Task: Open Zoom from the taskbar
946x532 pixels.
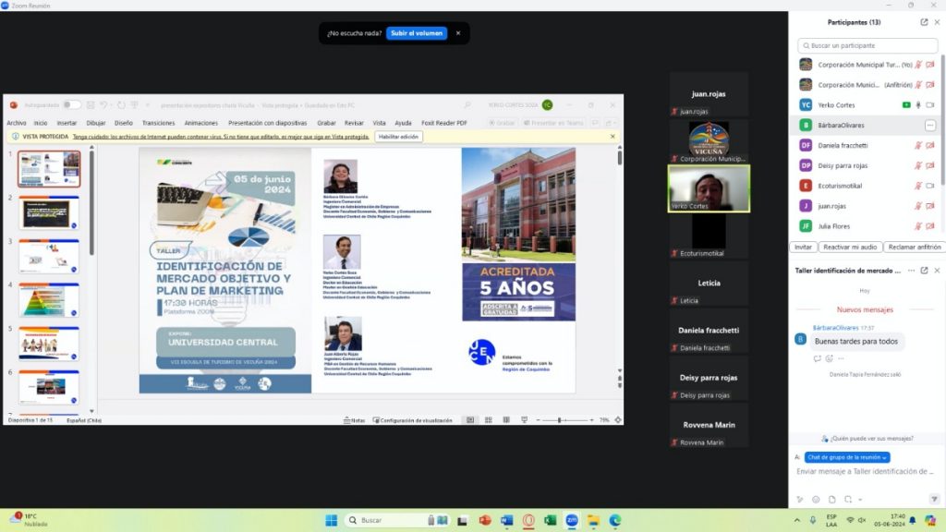Action: tap(571, 521)
